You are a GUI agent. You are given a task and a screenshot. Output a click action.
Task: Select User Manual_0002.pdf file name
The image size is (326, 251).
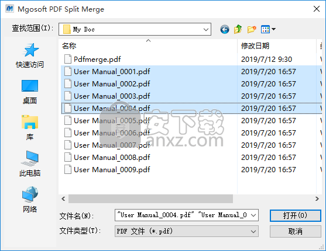(x=112, y=84)
